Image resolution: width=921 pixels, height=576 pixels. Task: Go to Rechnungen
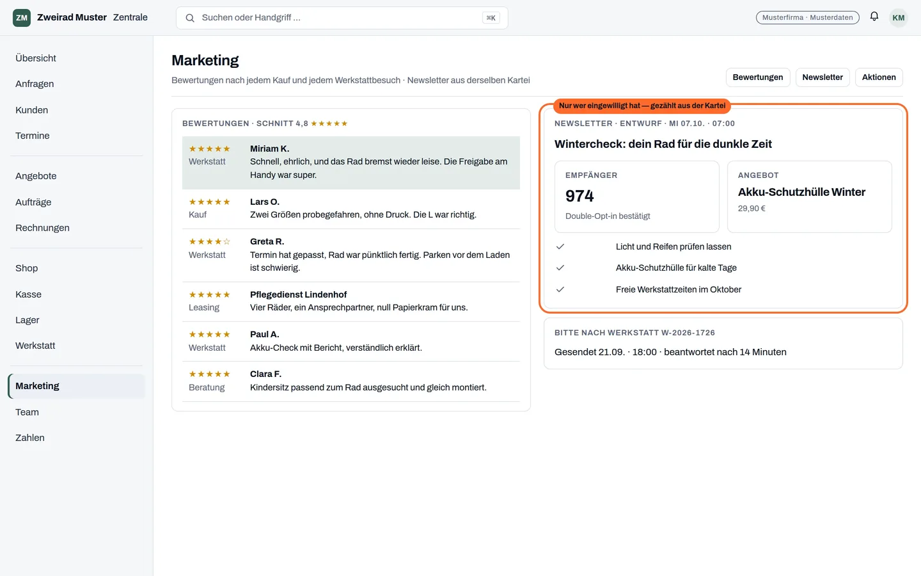(77, 228)
